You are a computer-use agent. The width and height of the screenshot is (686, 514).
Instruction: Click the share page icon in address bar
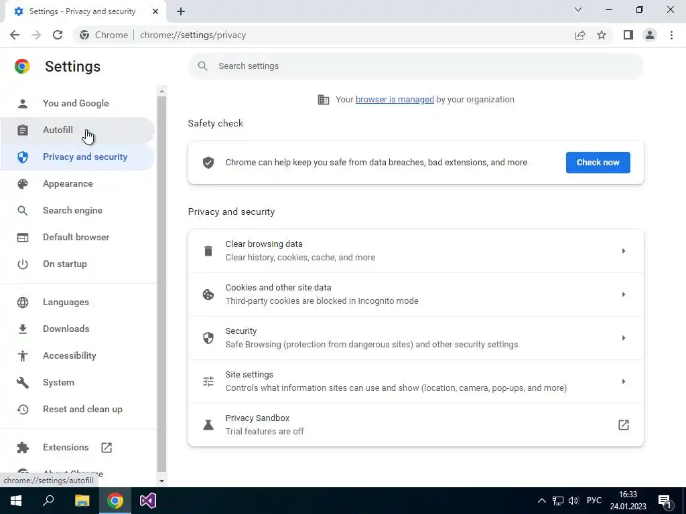[x=580, y=35]
